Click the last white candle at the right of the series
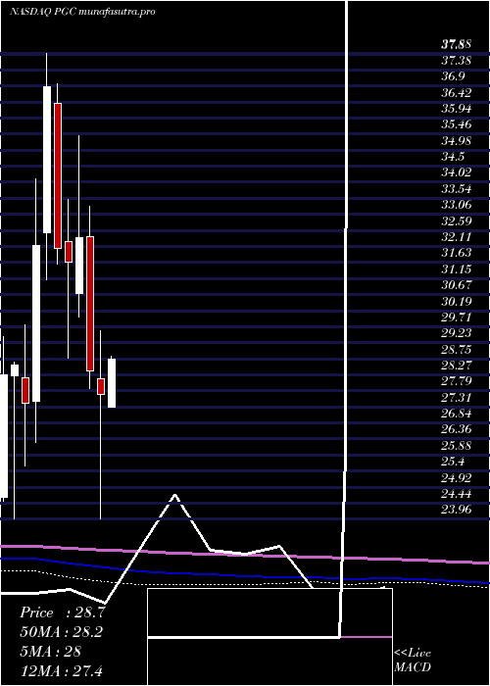Screen dimensions: 490x686 (112, 383)
